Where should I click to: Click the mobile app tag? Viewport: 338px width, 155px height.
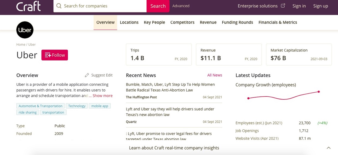click(100, 106)
